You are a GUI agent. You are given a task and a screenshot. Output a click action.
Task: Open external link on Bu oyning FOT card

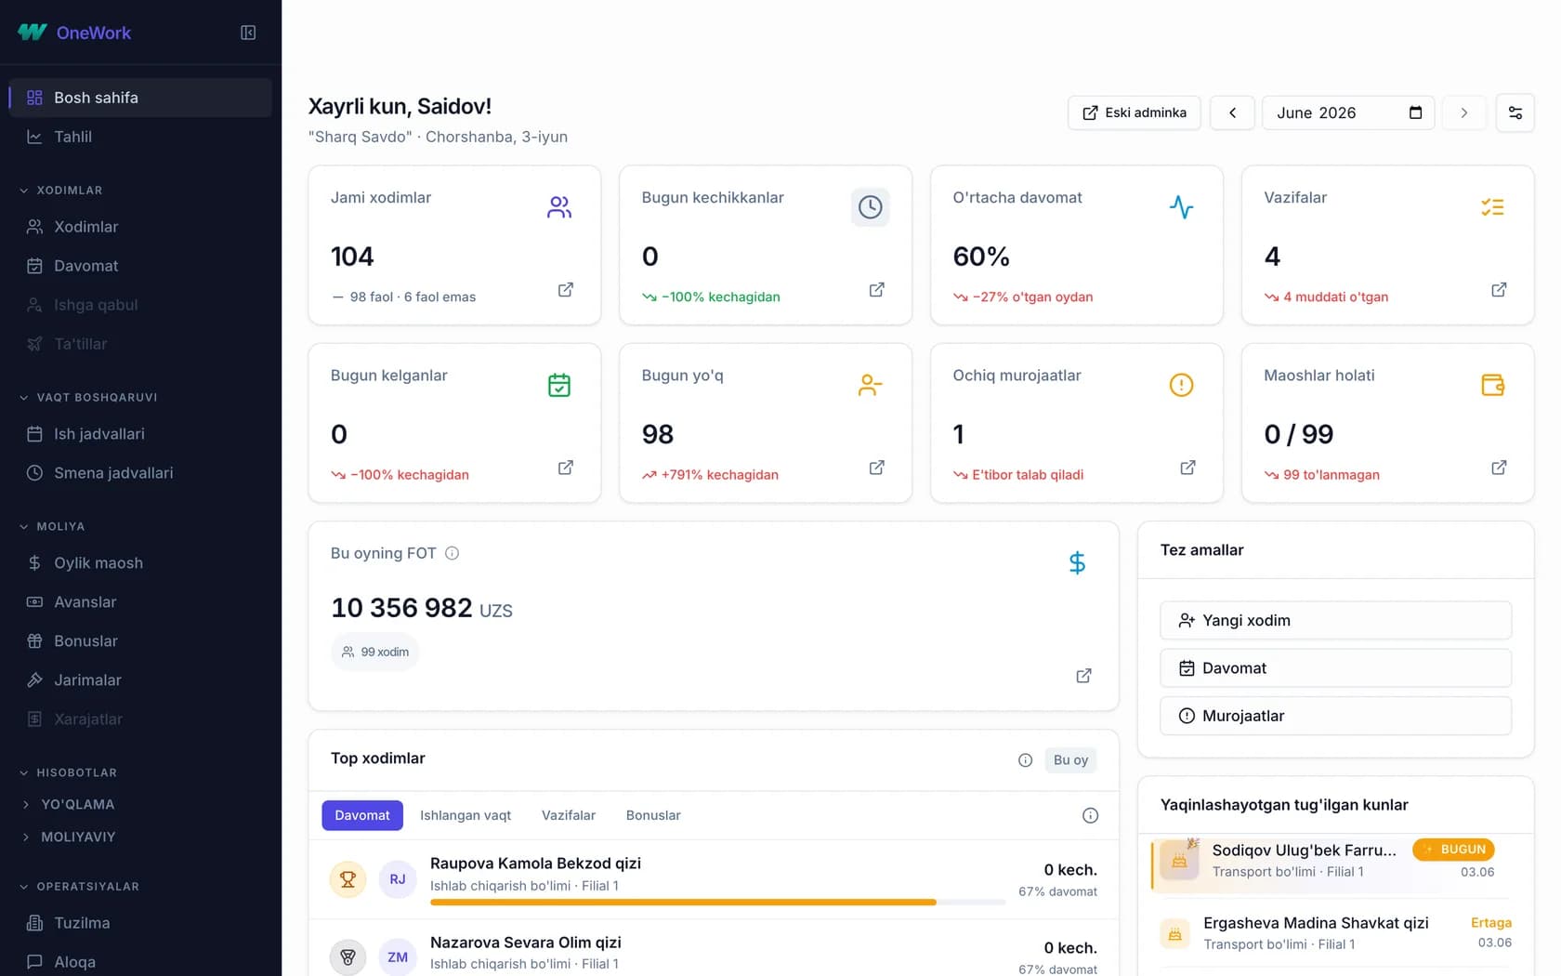pyautogui.click(x=1083, y=676)
